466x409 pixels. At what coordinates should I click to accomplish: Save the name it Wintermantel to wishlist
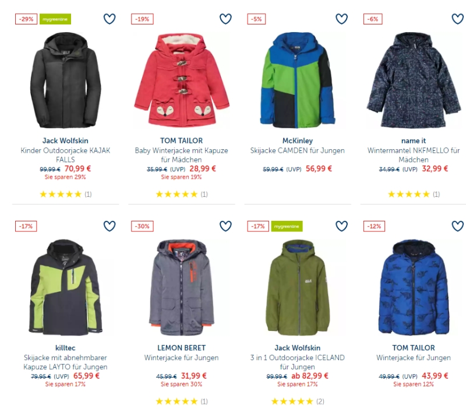458,19
